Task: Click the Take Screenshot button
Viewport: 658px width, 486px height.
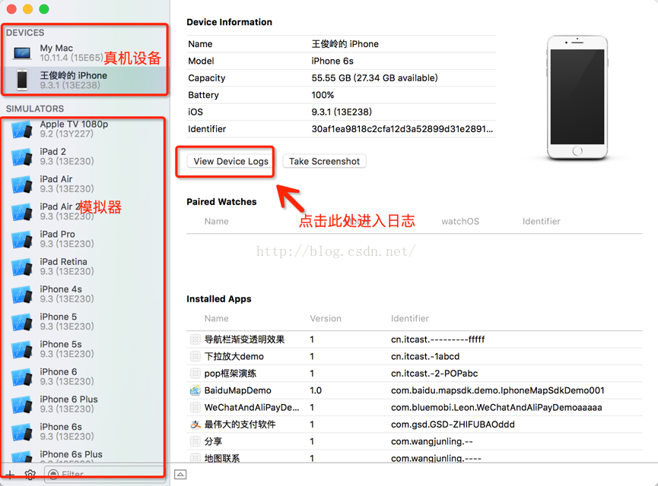Action: 324,161
